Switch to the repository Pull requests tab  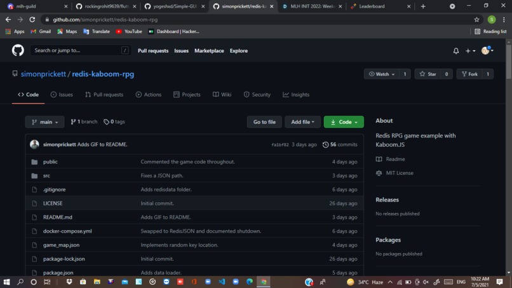click(x=104, y=95)
